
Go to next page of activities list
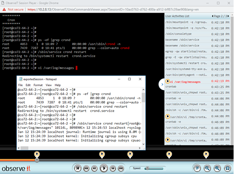(x=228, y=16)
